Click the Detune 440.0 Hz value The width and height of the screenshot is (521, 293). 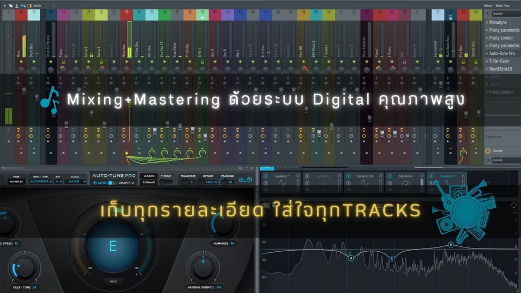211,182
